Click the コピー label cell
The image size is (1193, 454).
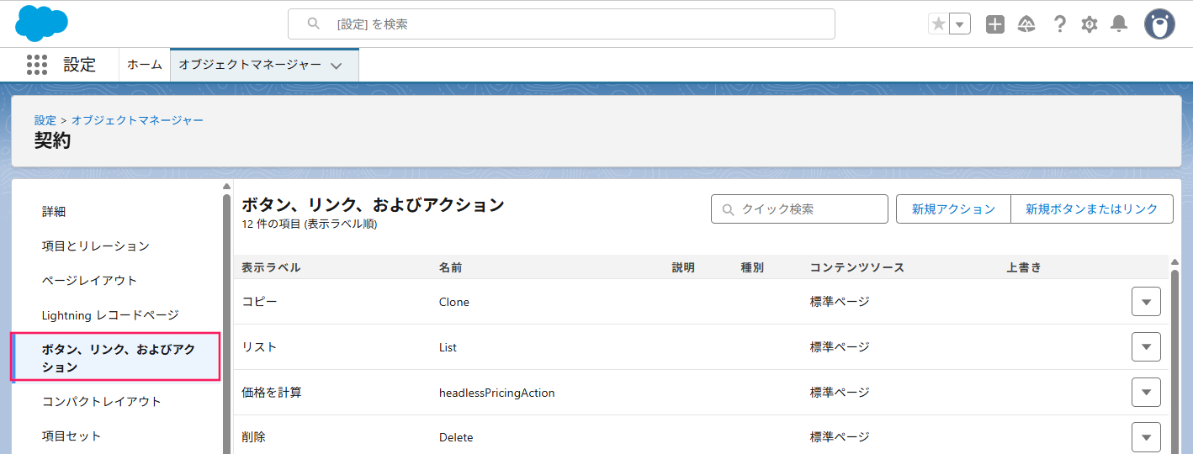(x=259, y=302)
